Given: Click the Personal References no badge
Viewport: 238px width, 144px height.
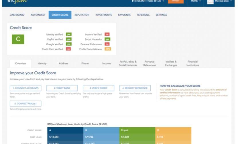Looking at the screenshot, I should click(107, 44).
